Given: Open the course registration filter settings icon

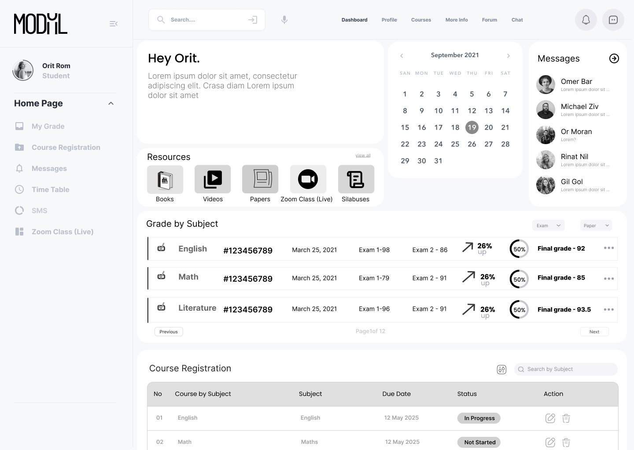Looking at the screenshot, I should coord(501,370).
